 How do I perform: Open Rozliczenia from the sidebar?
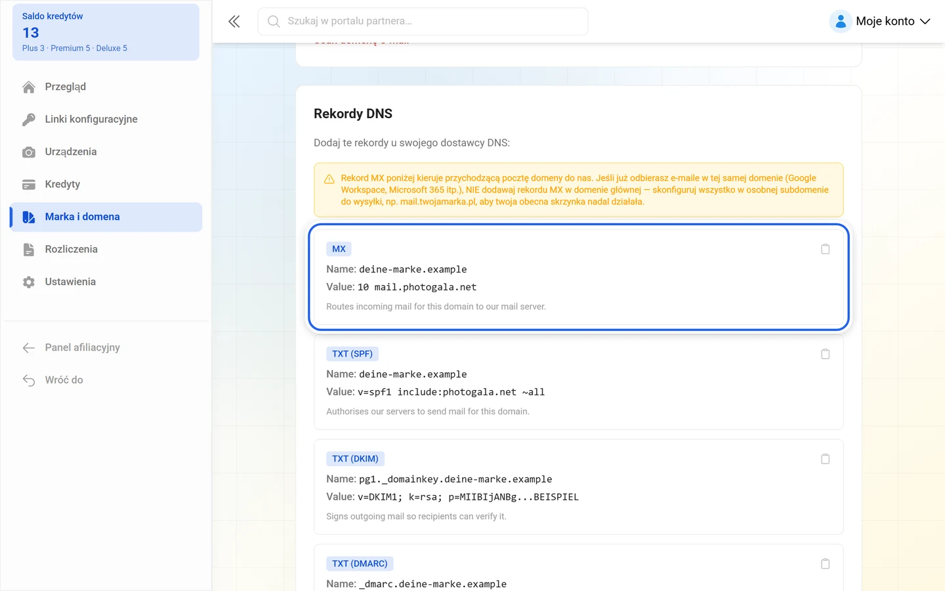(x=106, y=249)
